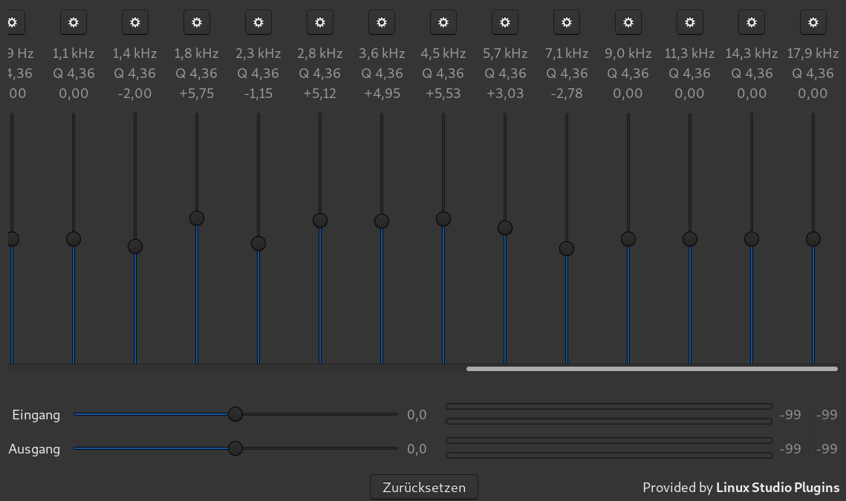Open band options for 2,3 kHz
Image resolution: width=846 pixels, height=501 pixels.
tap(258, 22)
